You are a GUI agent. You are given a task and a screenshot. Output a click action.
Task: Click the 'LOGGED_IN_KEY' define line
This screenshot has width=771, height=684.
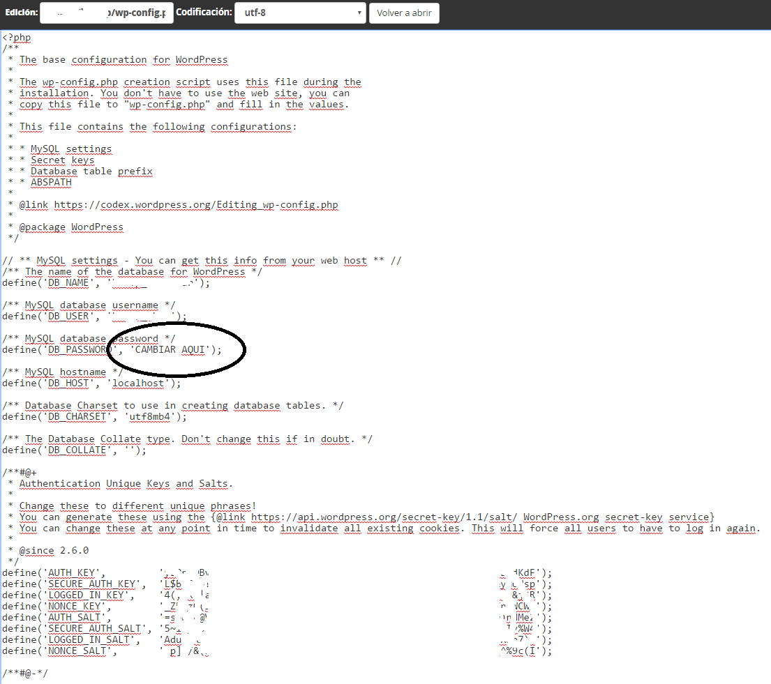(277, 595)
